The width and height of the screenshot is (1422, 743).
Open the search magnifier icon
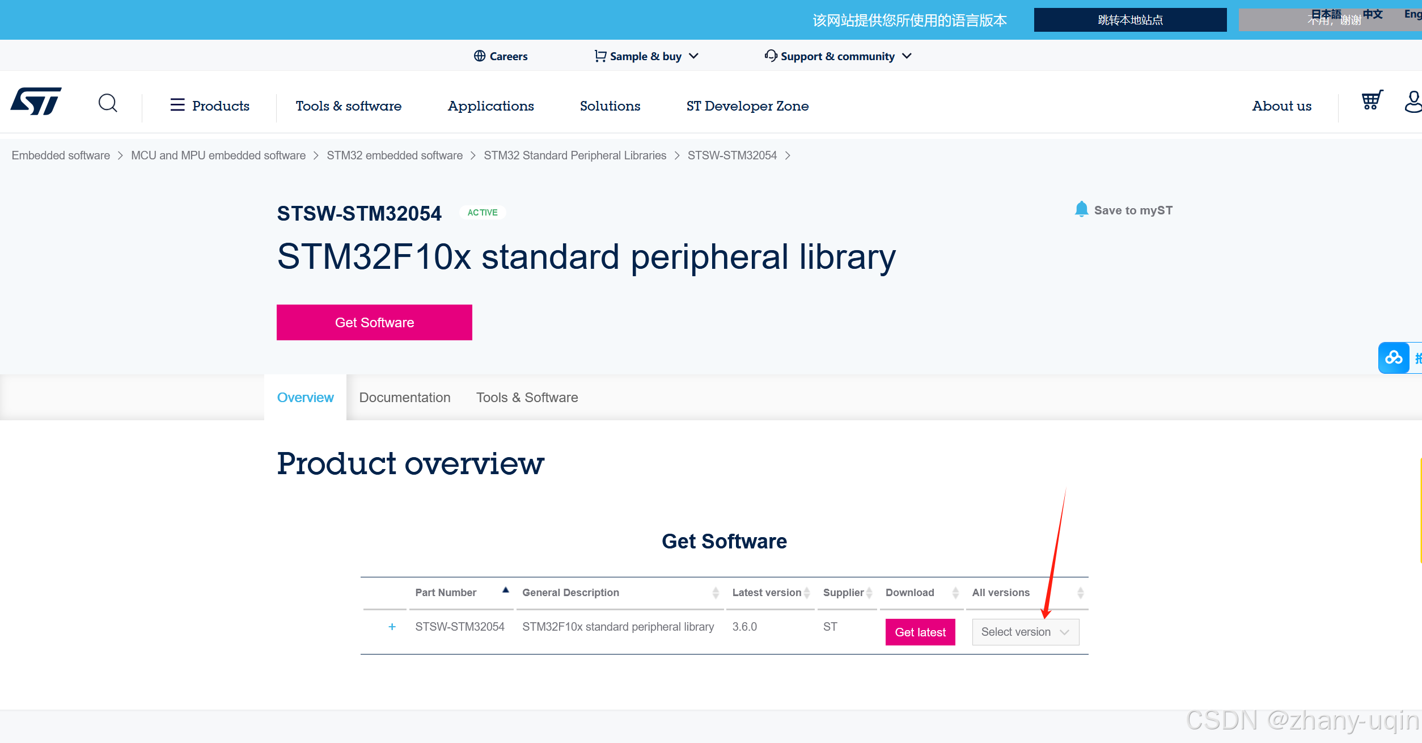(108, 103)
